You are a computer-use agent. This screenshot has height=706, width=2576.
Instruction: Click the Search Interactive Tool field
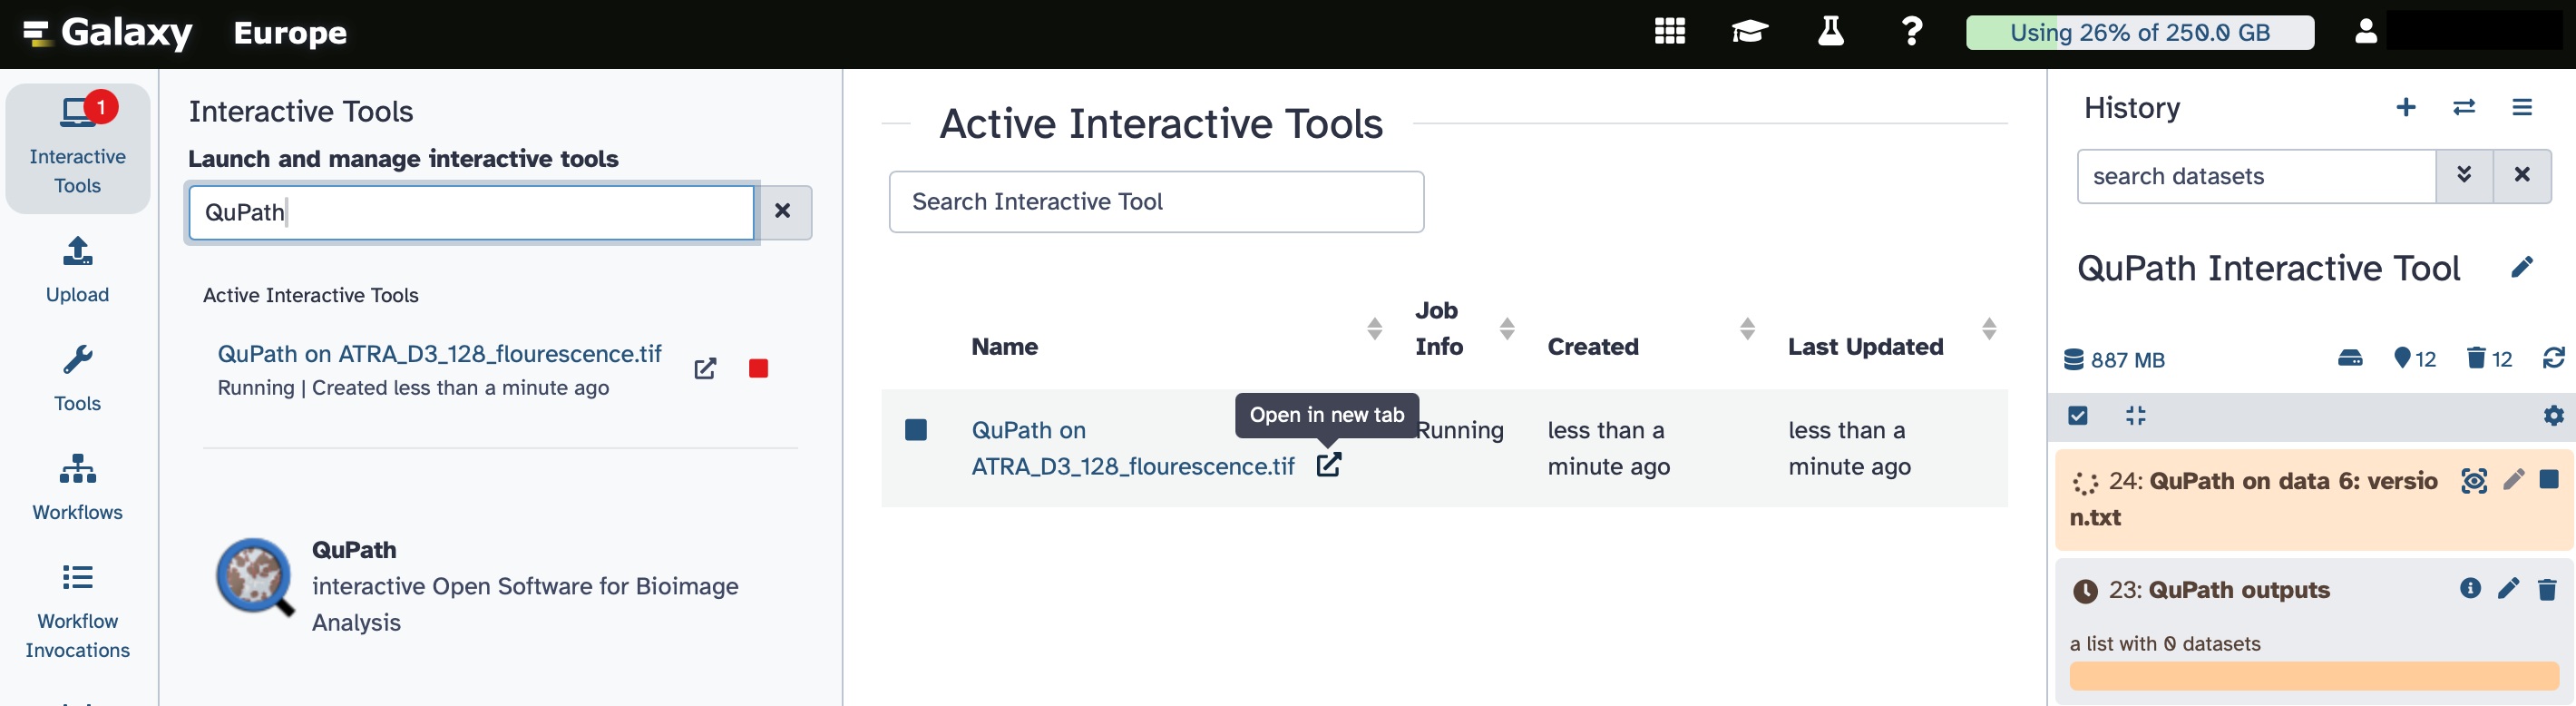point(1157,202)
